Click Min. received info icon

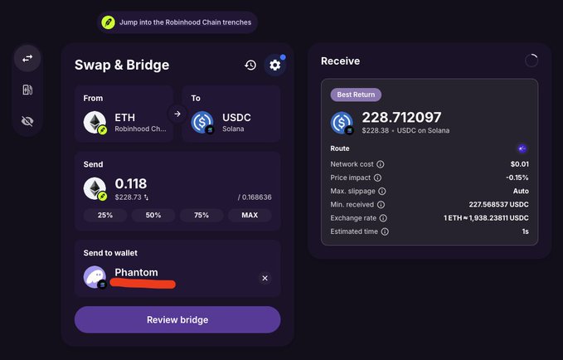pos(381,204)
